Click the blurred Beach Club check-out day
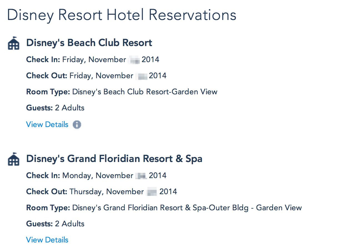The width and height of the screenshot is (341, 248). pos(141,76)
